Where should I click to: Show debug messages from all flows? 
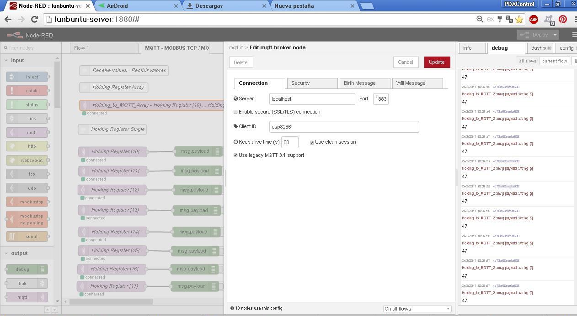coord(528,61)
